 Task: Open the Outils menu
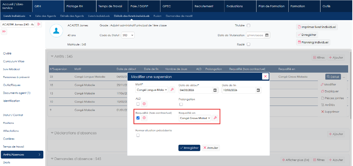336,6
